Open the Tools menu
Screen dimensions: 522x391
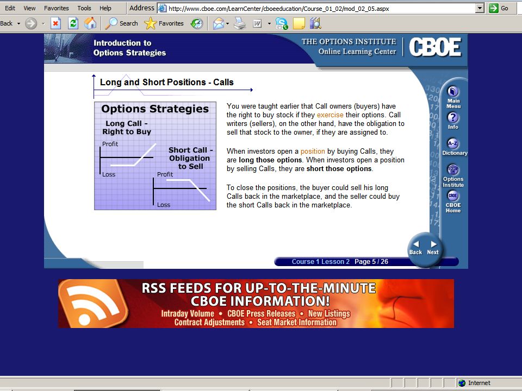(x=84, y=8)
